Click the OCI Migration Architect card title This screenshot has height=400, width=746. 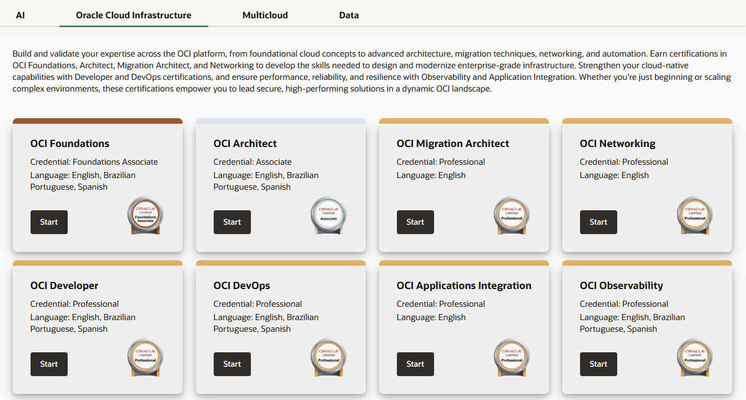click(x=453, y=144)
